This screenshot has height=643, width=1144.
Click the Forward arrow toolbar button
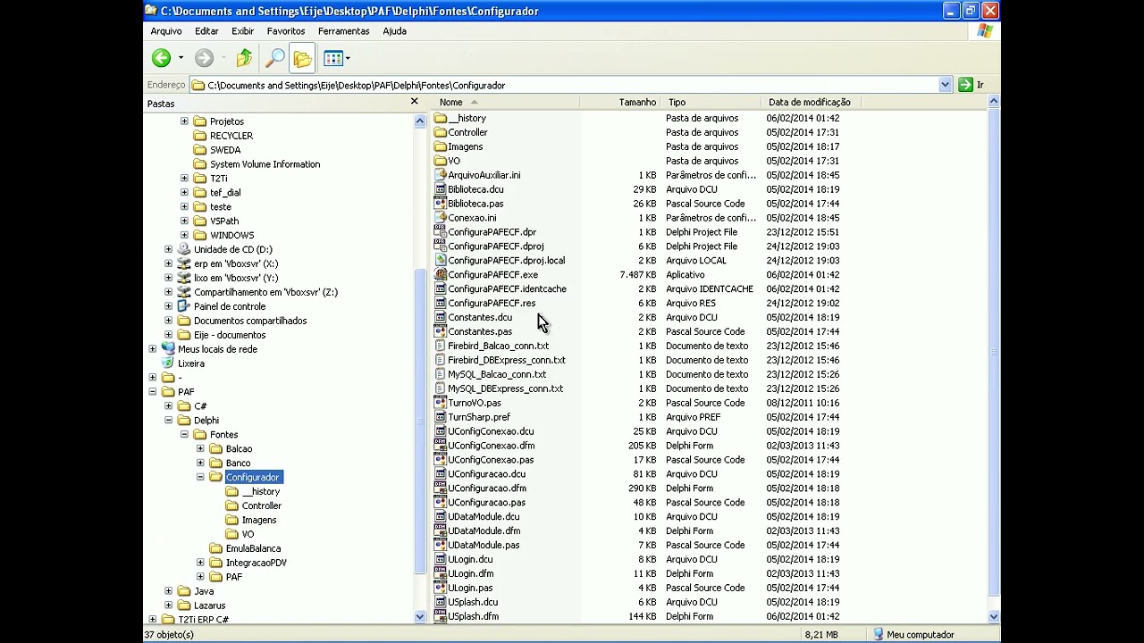point(204,58)
